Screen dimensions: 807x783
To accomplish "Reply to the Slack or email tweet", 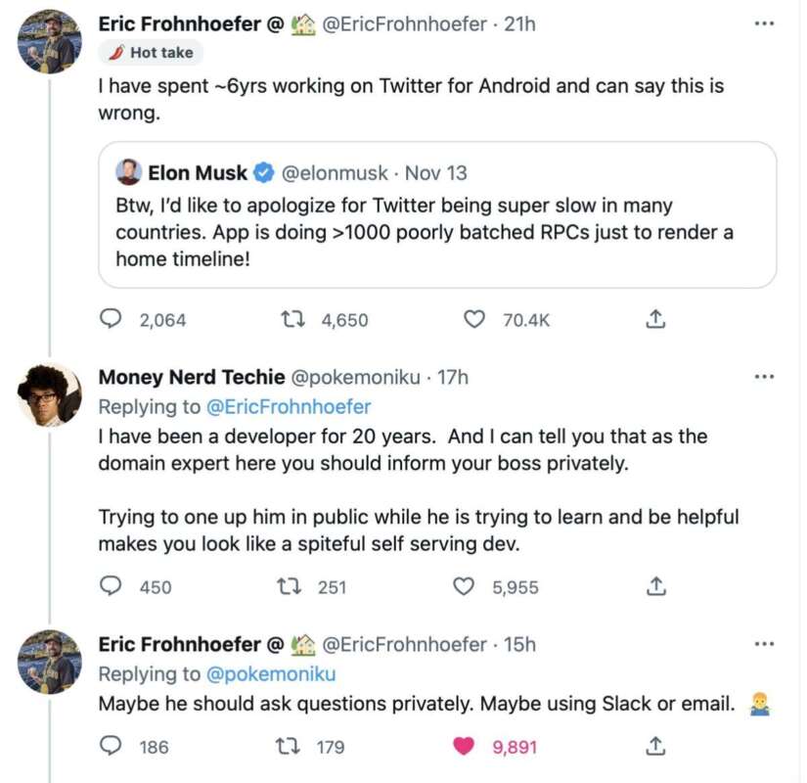I will (112, 746).
